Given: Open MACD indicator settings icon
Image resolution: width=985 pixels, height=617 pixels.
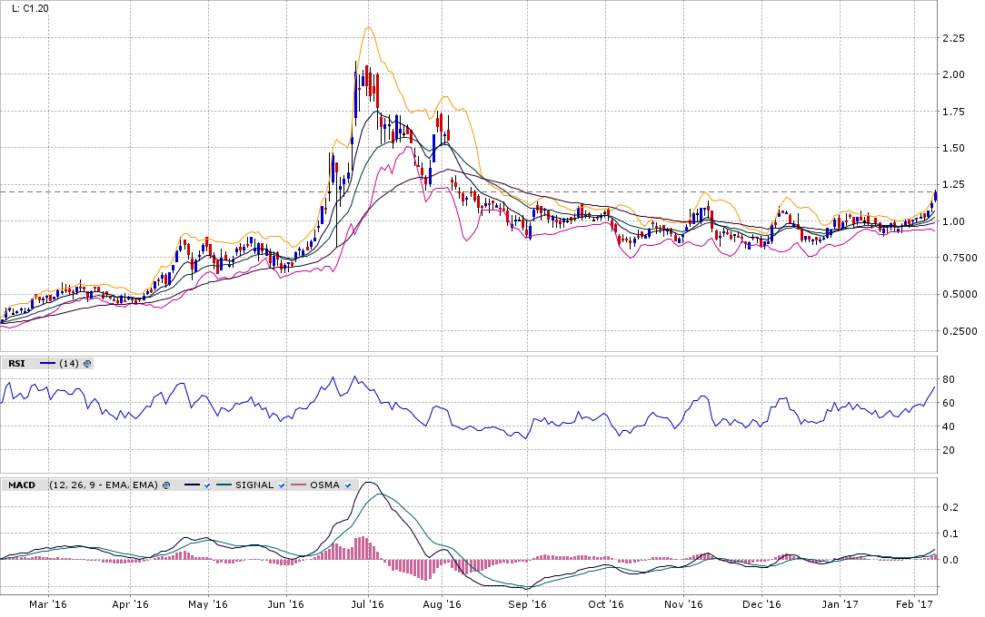Looking at the screenshot, I should (166, 485).
